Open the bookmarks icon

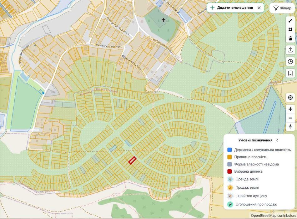click(x=290, y=73)
